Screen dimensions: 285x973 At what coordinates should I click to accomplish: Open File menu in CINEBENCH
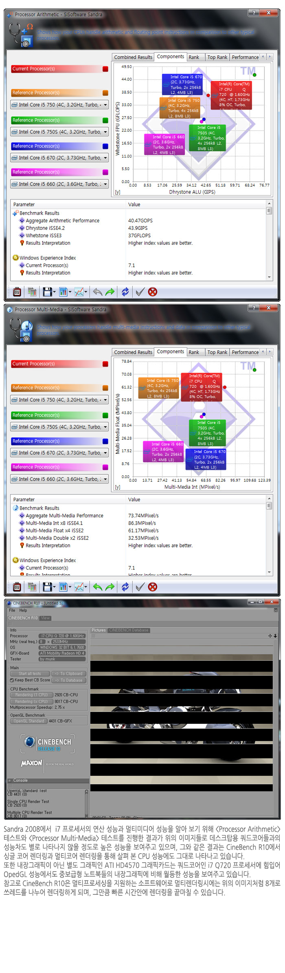(12, 610)
